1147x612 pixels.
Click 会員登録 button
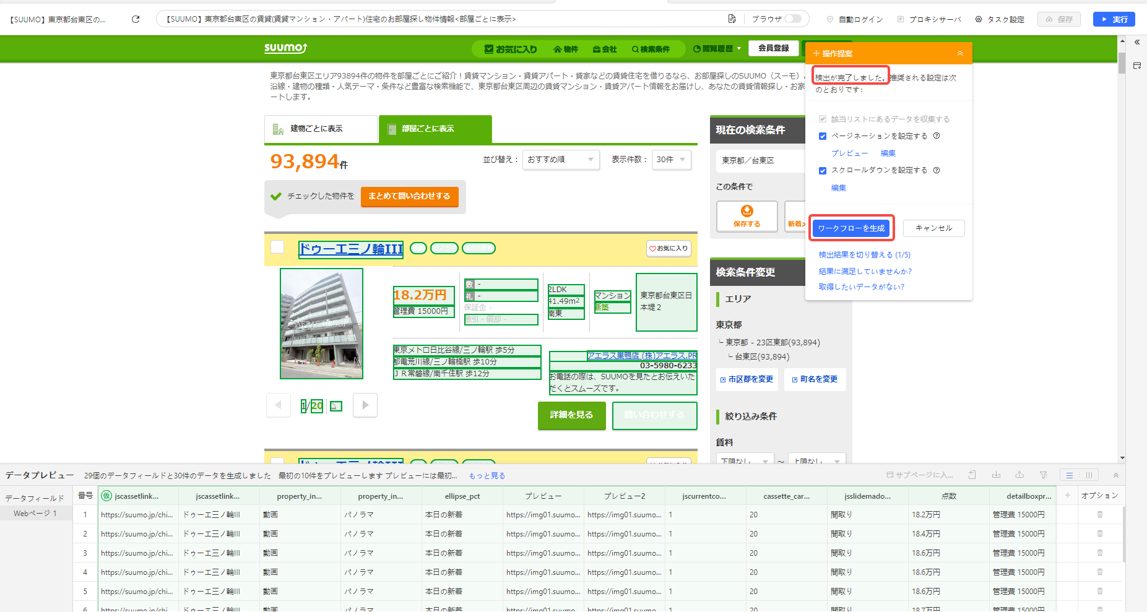(x=774, y=48)
